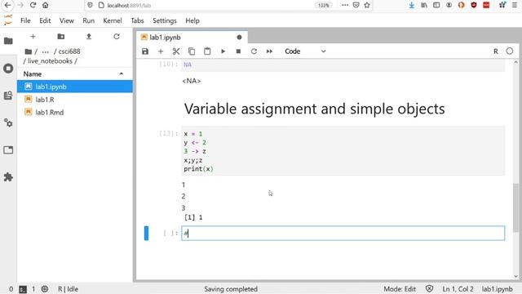Screen dimensions: 522x294
Task: Open the View menu
Action: pyautogui.click(x=67, y=20)
